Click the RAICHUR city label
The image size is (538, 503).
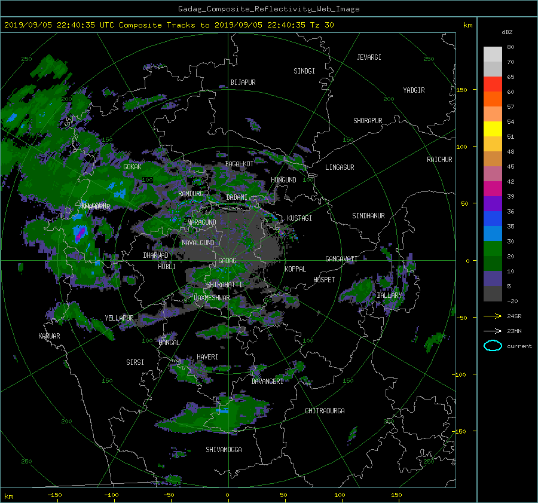pos(439,160)
